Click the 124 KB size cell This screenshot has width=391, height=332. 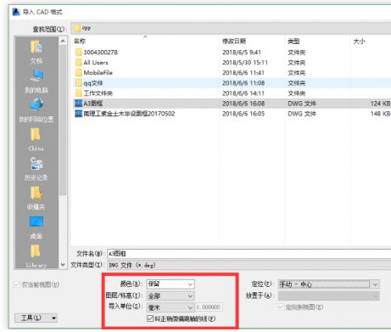(380, 104)
